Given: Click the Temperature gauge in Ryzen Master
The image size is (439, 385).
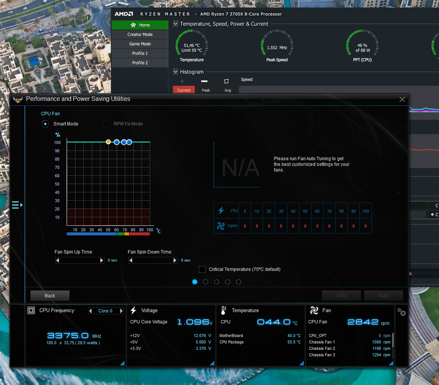Looking at the screenshot, I should [191, 46].
